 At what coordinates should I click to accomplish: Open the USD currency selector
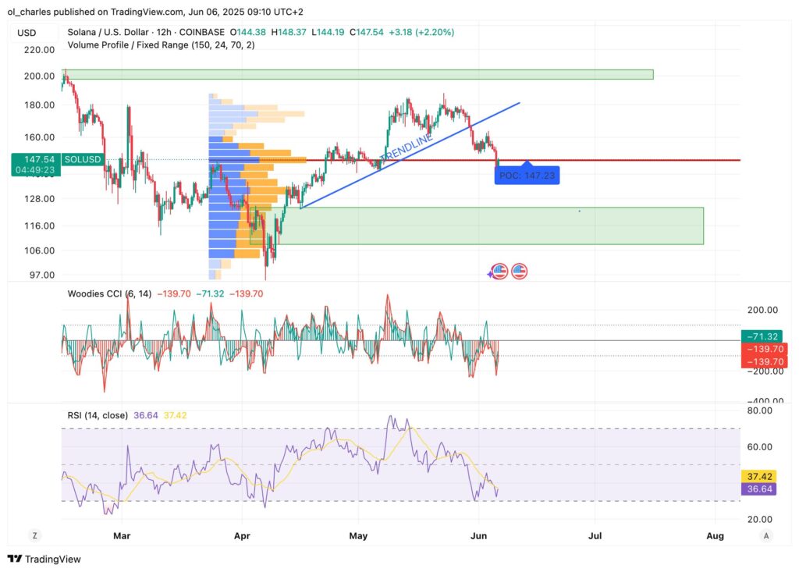27,32
